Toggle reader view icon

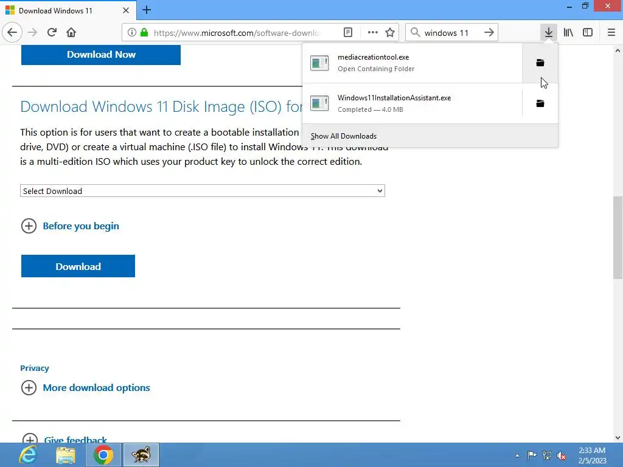[x=347, y=33]
